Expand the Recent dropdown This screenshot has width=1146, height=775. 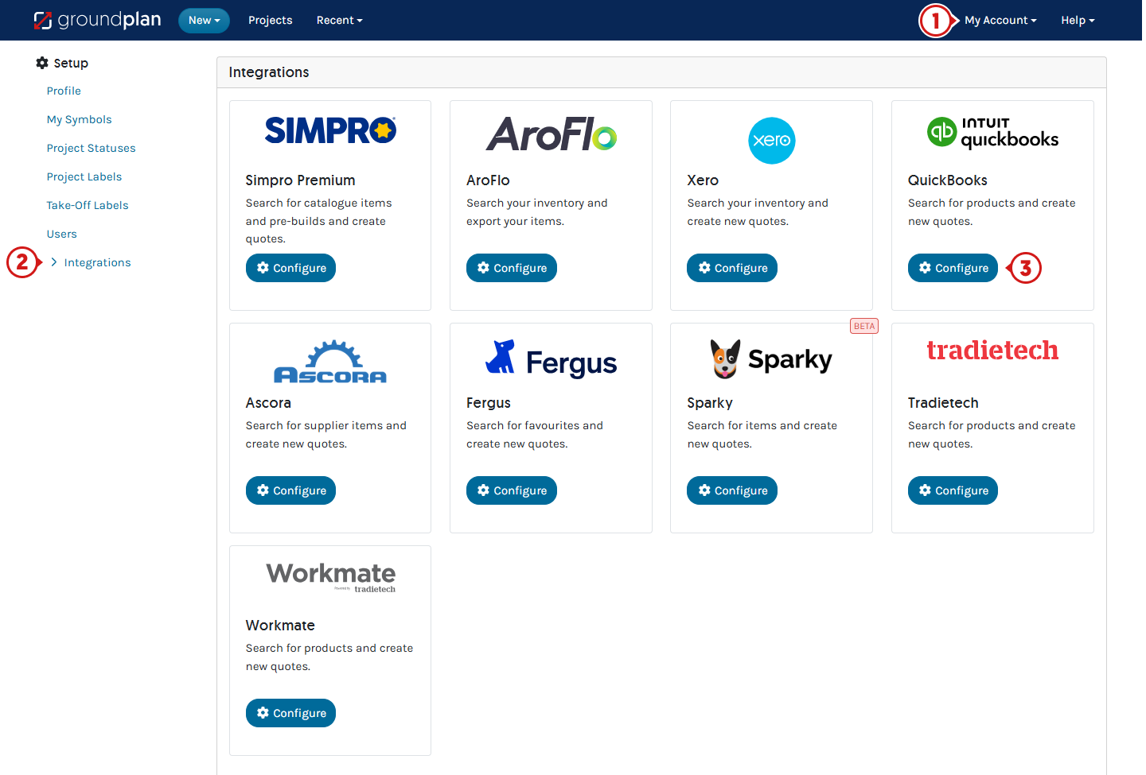click(339, 21)
